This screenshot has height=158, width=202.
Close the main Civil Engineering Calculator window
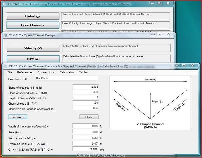(x=168, y=3)
